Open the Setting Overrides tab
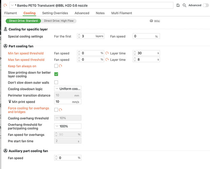This screenshot has height=169, width=210. (55, 13)
